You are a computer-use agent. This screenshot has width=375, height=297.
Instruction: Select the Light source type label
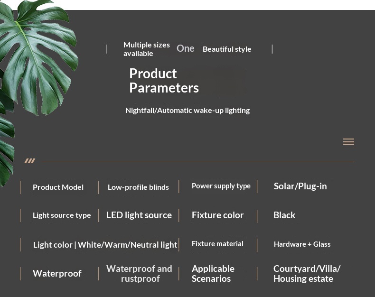click(x=62, y=215)
